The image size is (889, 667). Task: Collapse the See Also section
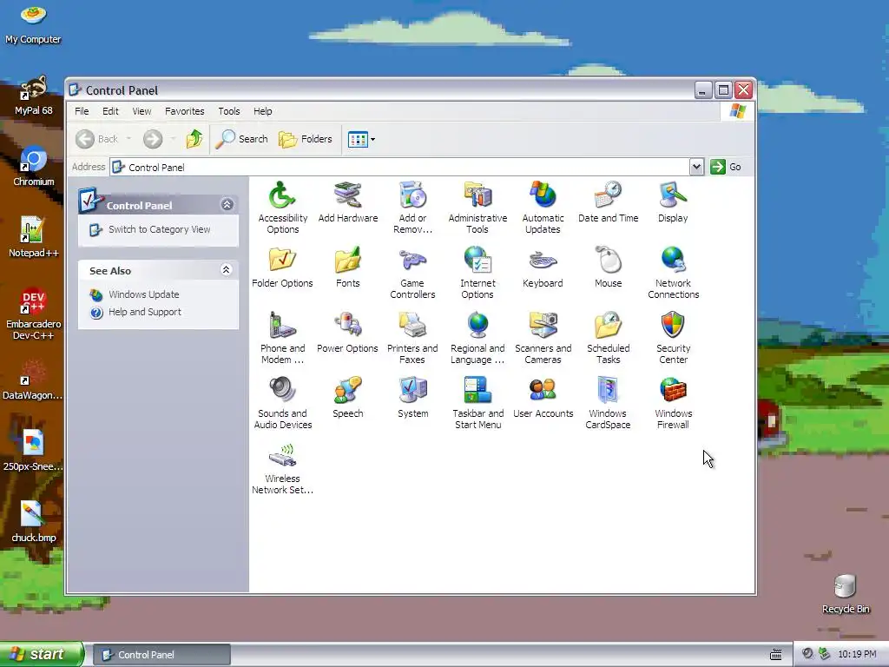(x=227, y=270)
